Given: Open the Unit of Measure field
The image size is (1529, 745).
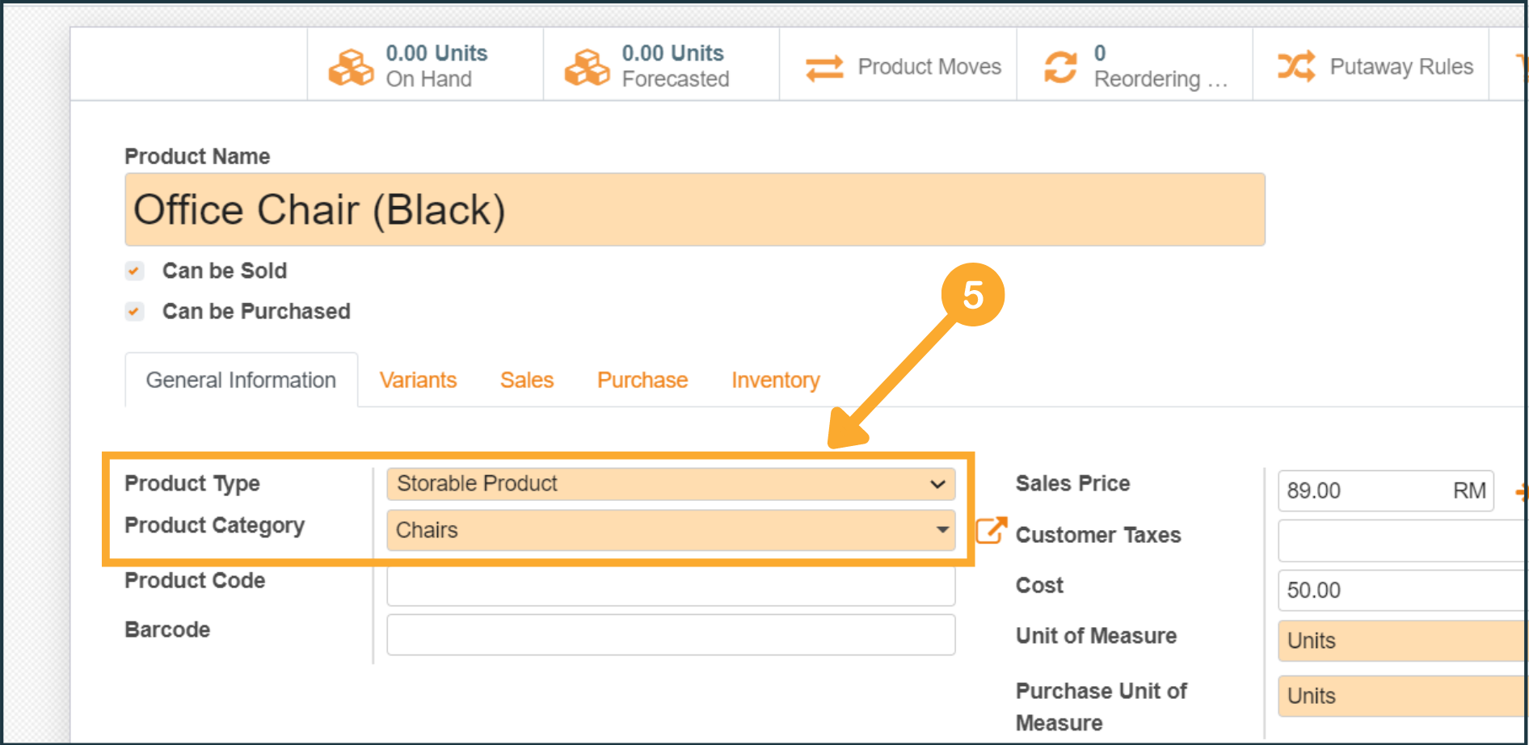Looking at the screenshot, I should [1401, 641].
